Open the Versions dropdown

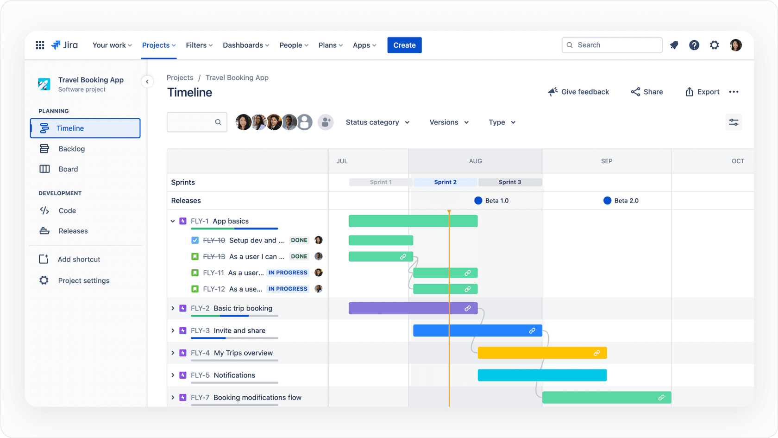click(448, 122)
